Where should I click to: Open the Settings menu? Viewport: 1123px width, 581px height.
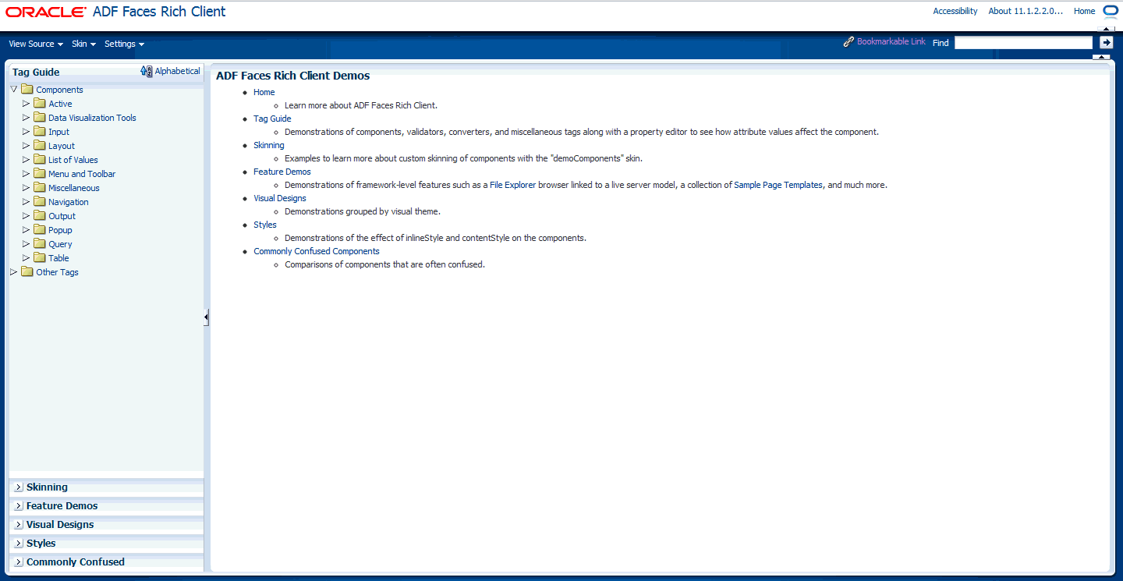[x=123, y=44]
